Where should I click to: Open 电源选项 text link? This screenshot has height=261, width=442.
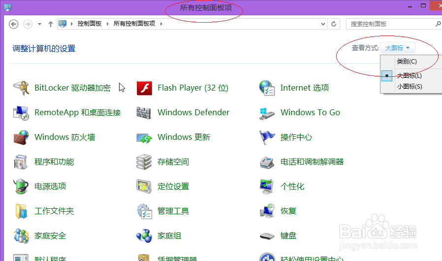tap(50, 187)
